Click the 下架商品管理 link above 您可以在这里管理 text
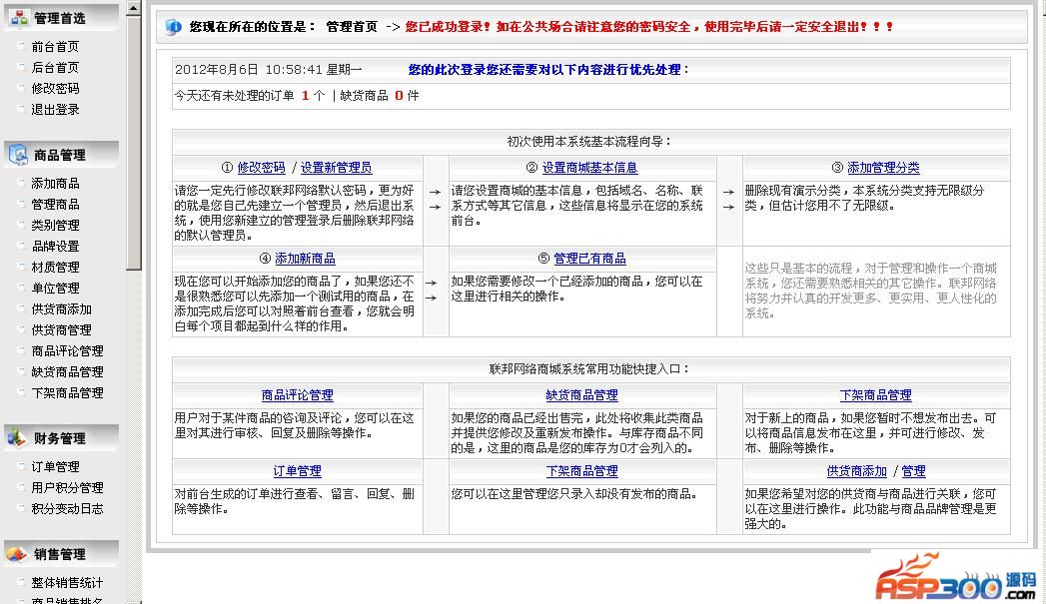Viewport: 1046px width, 604px height. tap(581, 471)
